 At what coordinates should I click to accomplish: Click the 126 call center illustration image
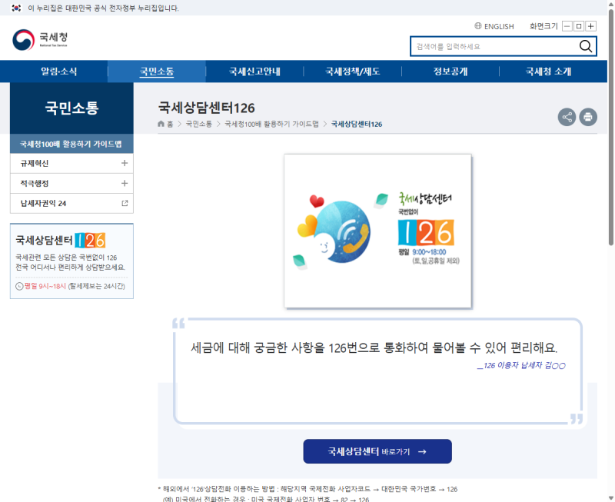pos(377,231)
